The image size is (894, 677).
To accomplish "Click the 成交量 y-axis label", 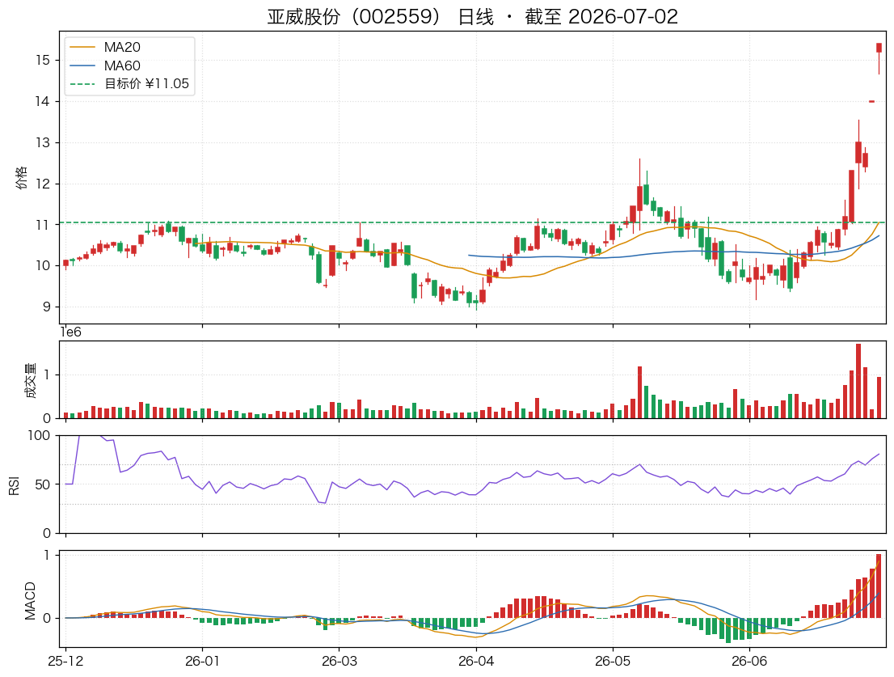I will coord(30,380).
